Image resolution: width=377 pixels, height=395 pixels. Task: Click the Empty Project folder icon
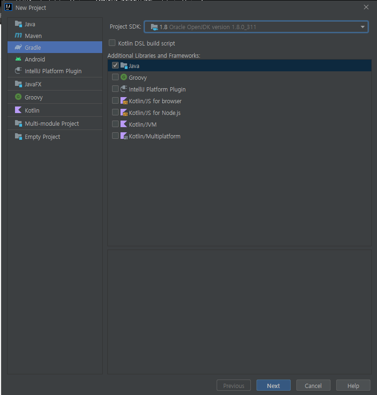click(18, 137)
